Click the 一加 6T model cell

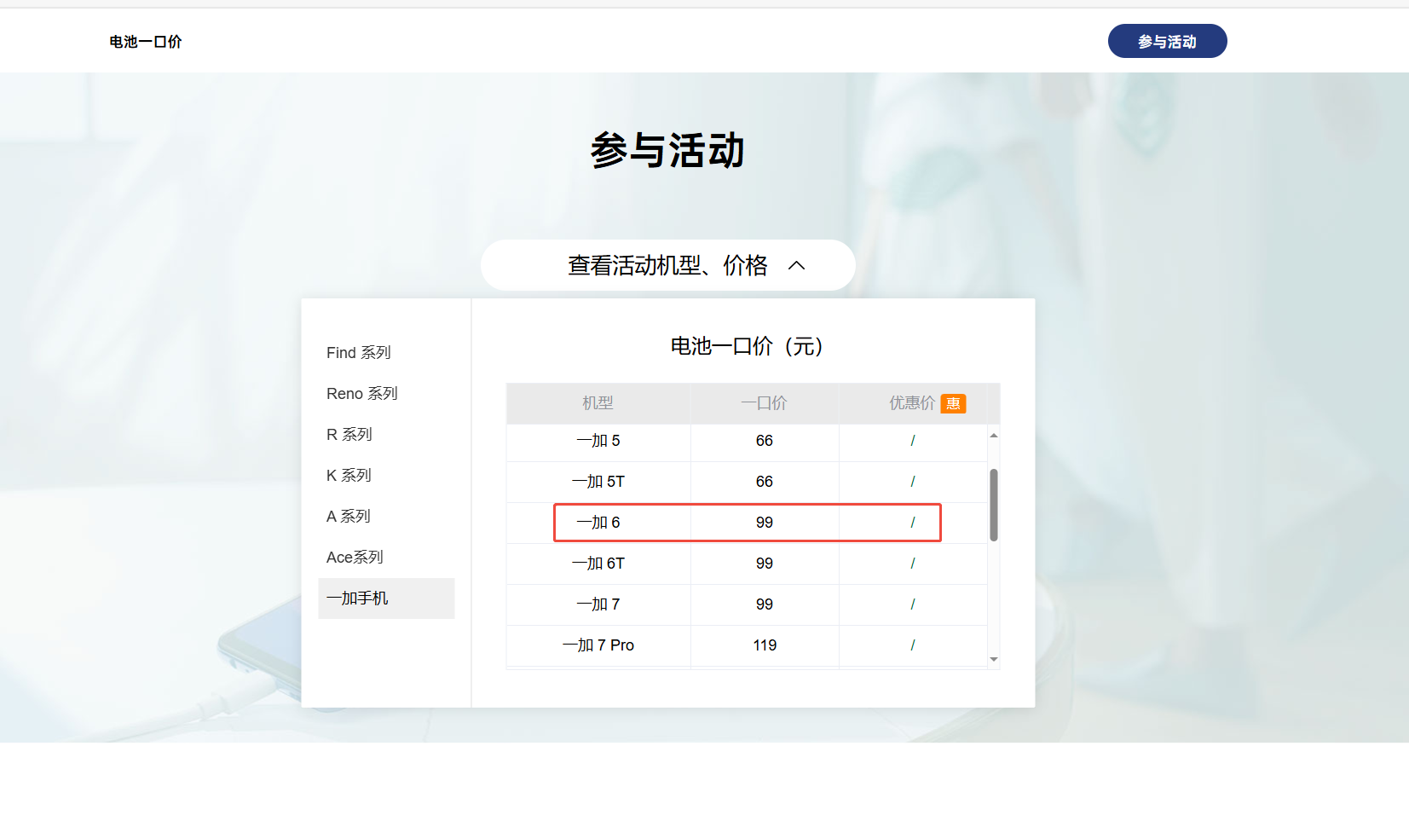coord(598,564)
